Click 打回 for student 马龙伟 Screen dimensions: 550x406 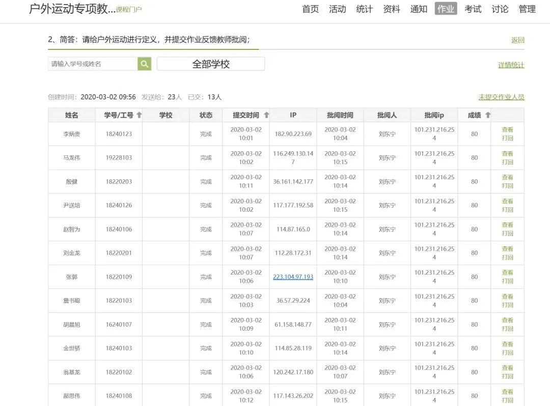507,162
